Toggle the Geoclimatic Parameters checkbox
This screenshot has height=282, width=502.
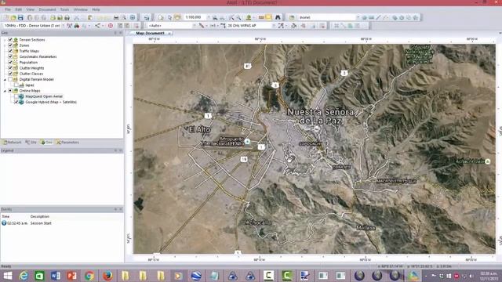(x=10, y=56)
